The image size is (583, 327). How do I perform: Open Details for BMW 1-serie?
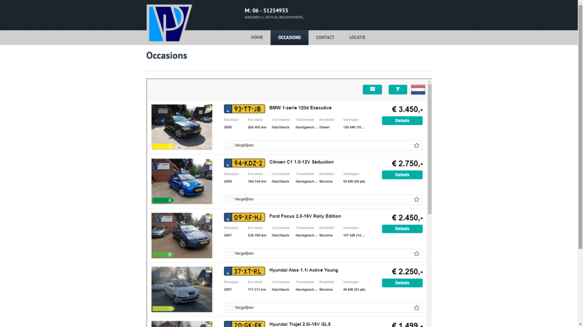[x=402, y=120]
